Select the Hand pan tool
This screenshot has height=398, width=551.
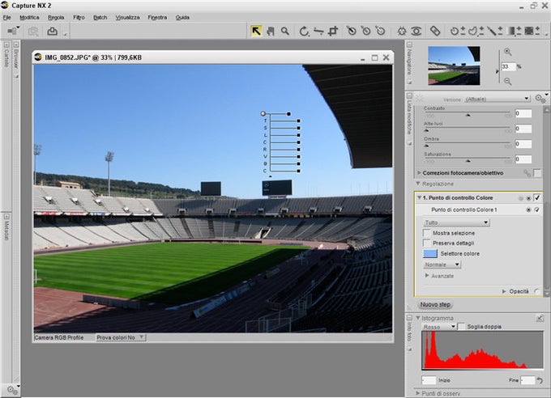[x=270, y=32]
